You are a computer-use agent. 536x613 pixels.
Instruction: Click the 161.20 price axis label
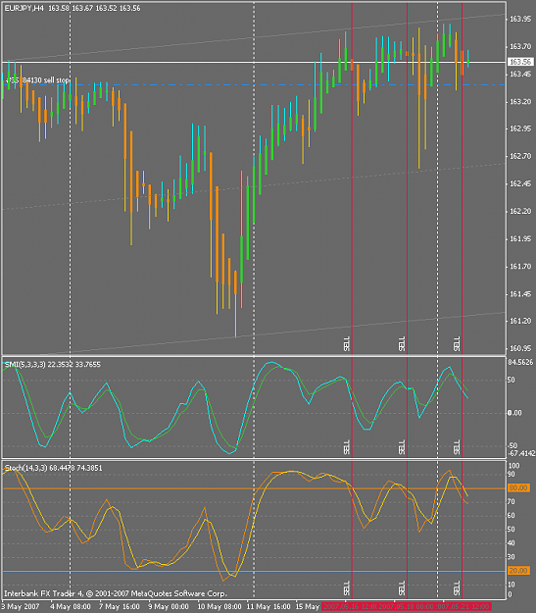pyautogui.click(x=520, y=321)
